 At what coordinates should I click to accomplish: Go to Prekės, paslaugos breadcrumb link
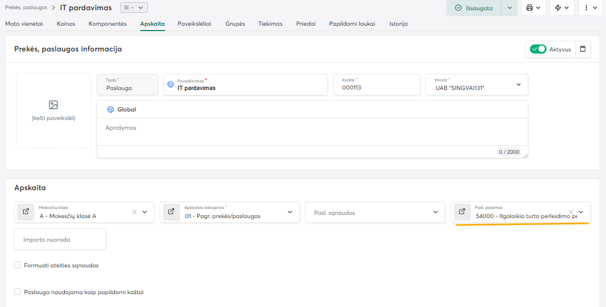26,8
